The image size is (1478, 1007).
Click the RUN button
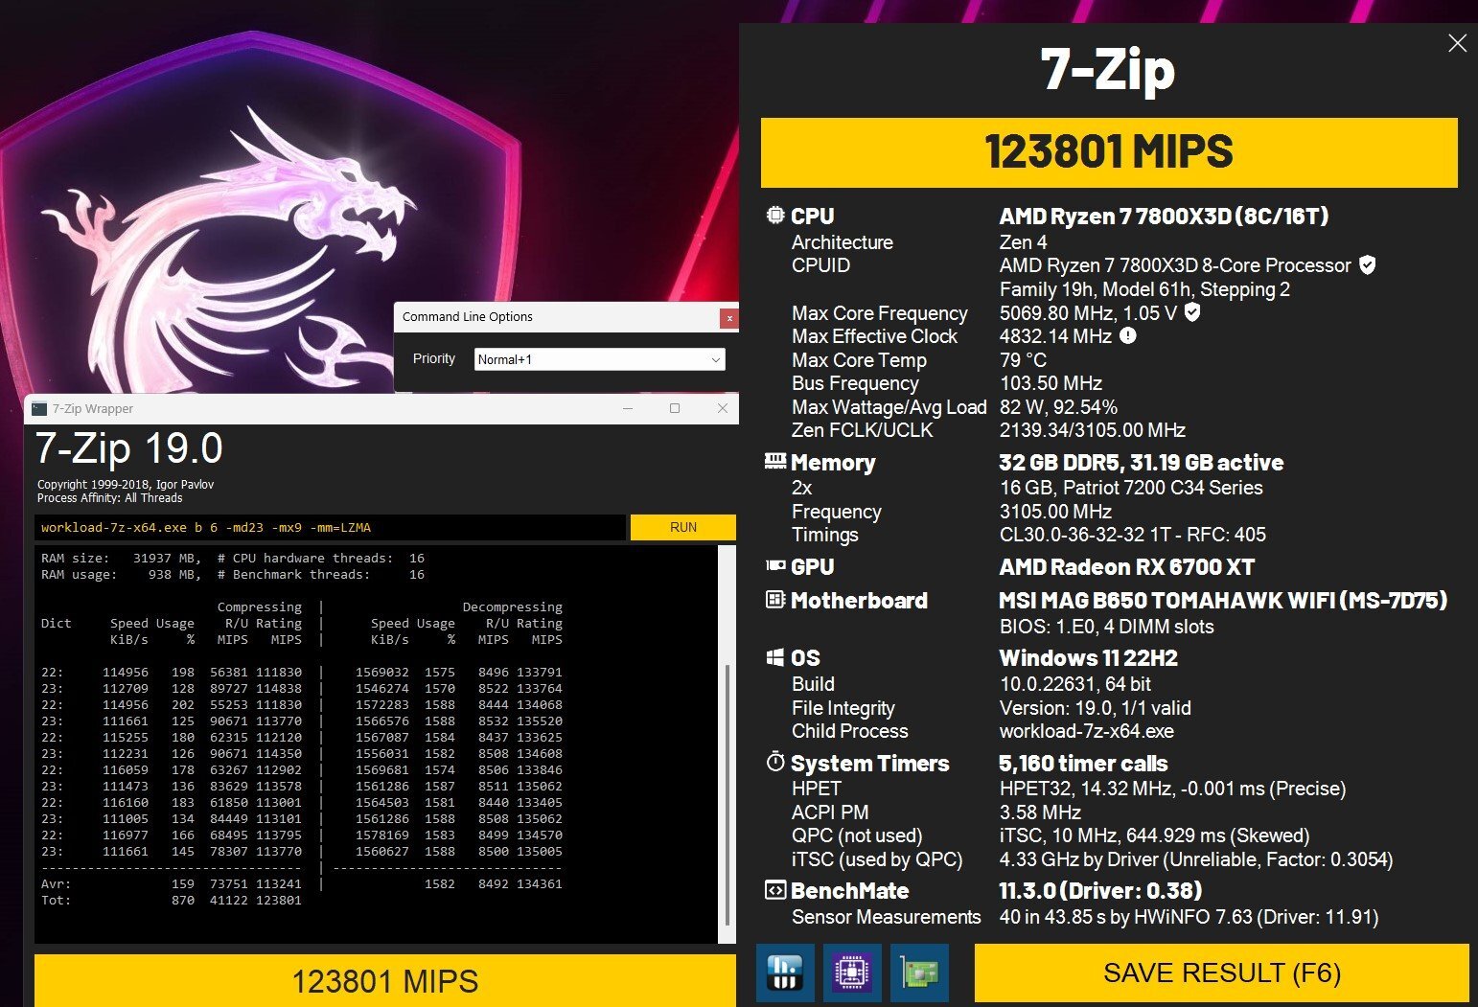[683, 527]
